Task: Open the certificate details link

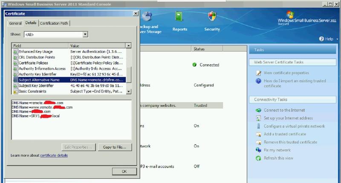Action: (54, 155)
